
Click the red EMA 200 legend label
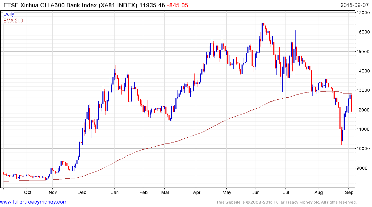tap(13, 21)
